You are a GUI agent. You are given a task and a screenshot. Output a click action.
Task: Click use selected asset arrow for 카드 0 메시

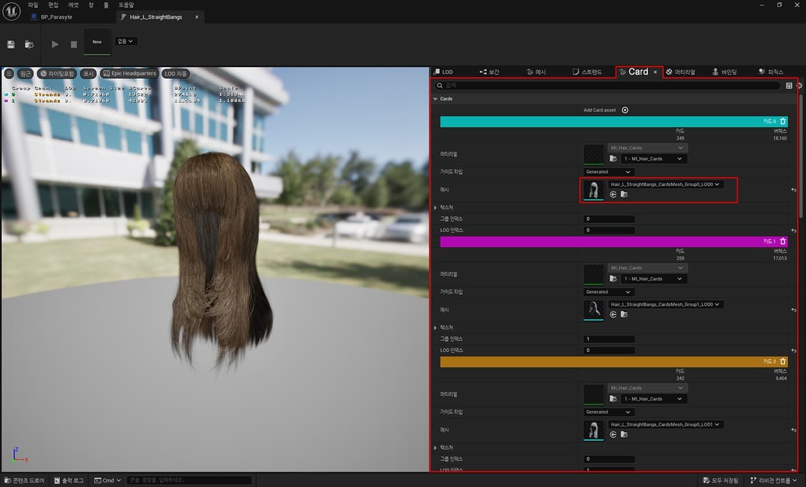click(613, 194)
